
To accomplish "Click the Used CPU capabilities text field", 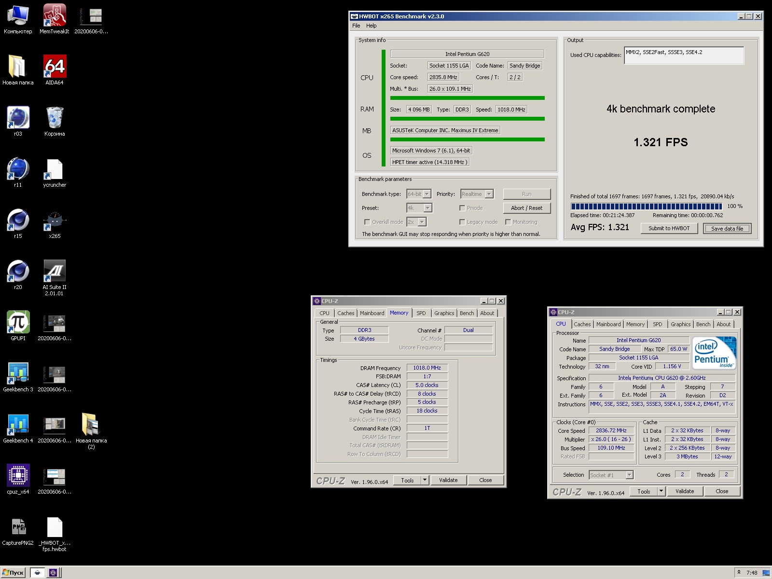I will (x=684, y=55).
